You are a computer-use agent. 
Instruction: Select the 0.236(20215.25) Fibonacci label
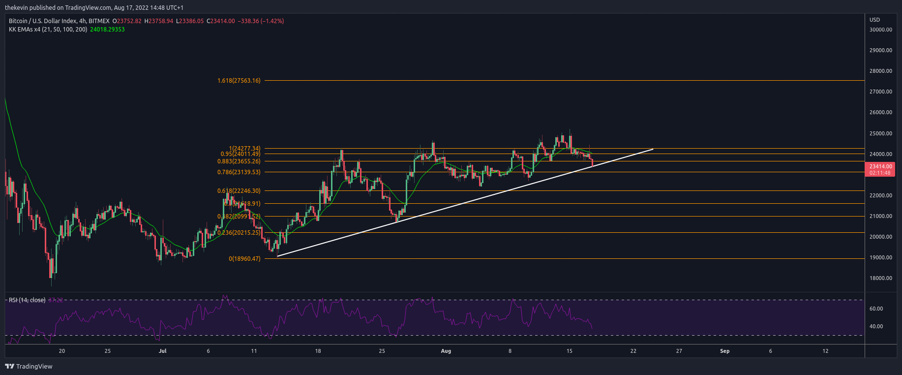pos(239,233)
